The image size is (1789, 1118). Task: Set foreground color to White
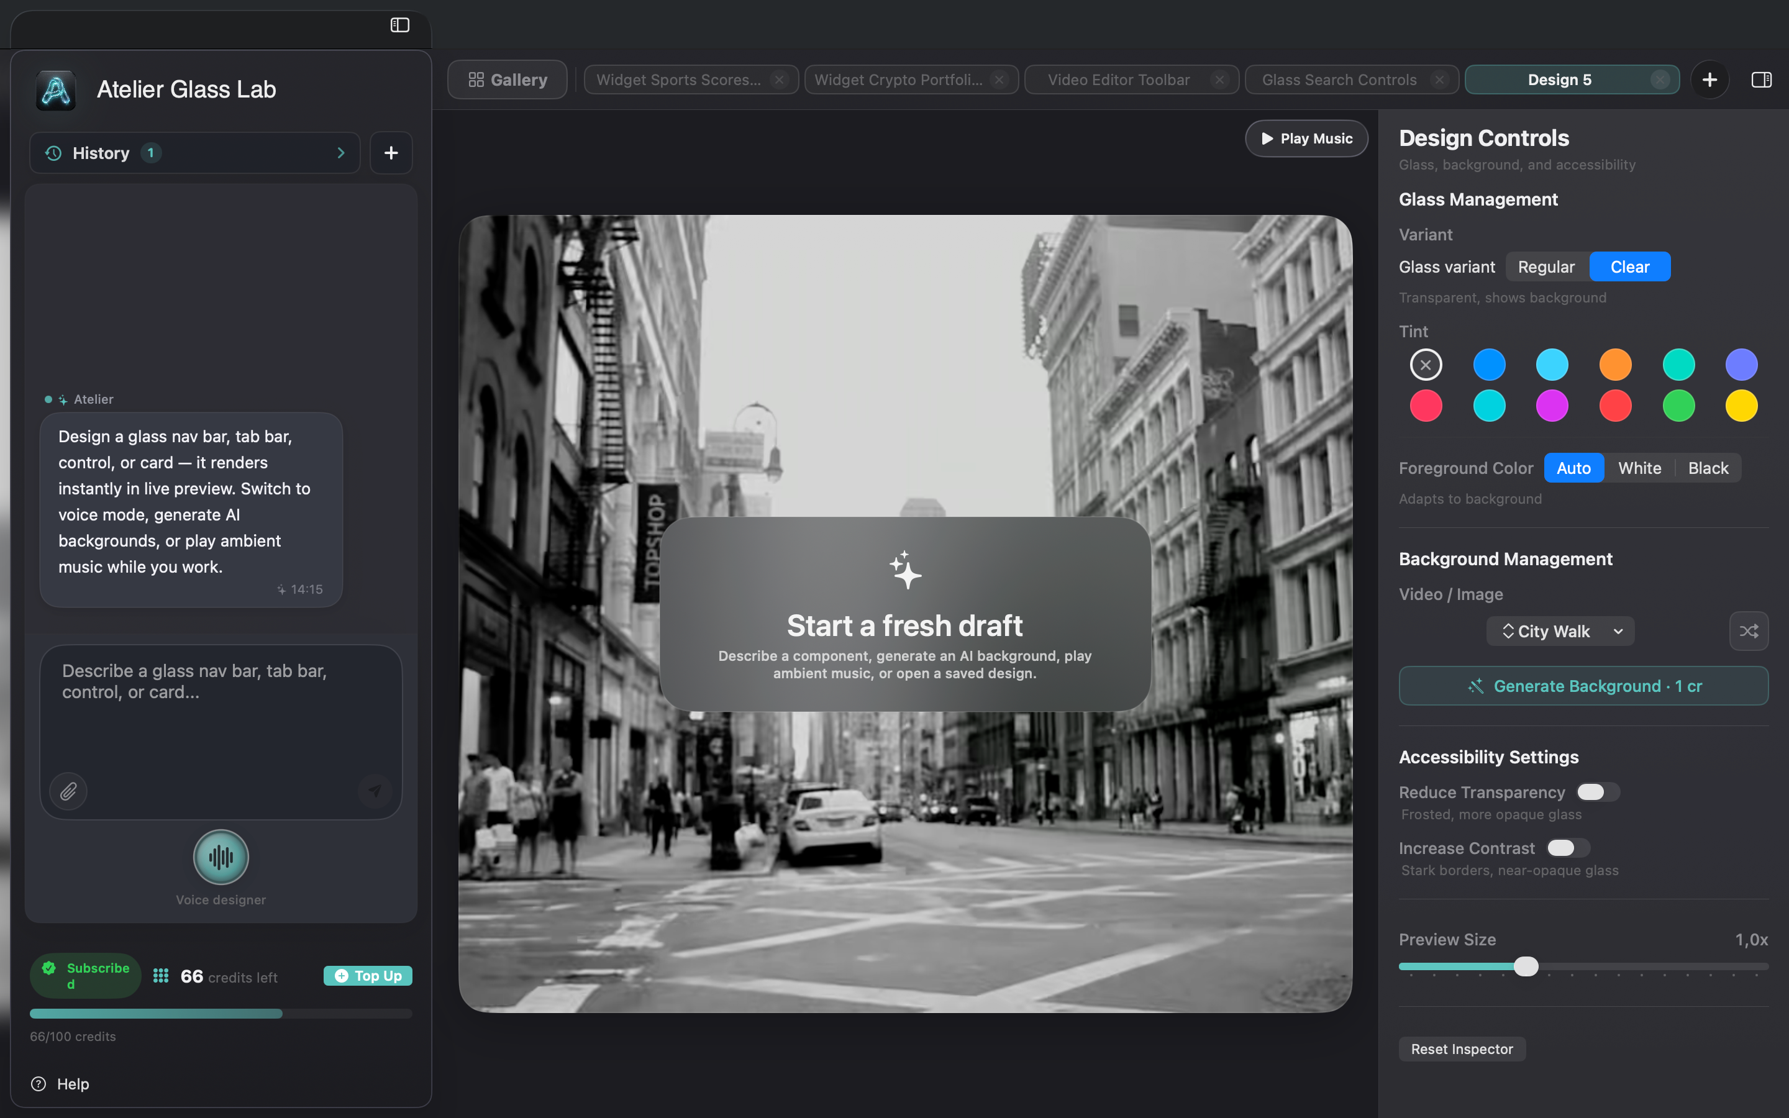pyautogui.click(x=1639, y=468)
